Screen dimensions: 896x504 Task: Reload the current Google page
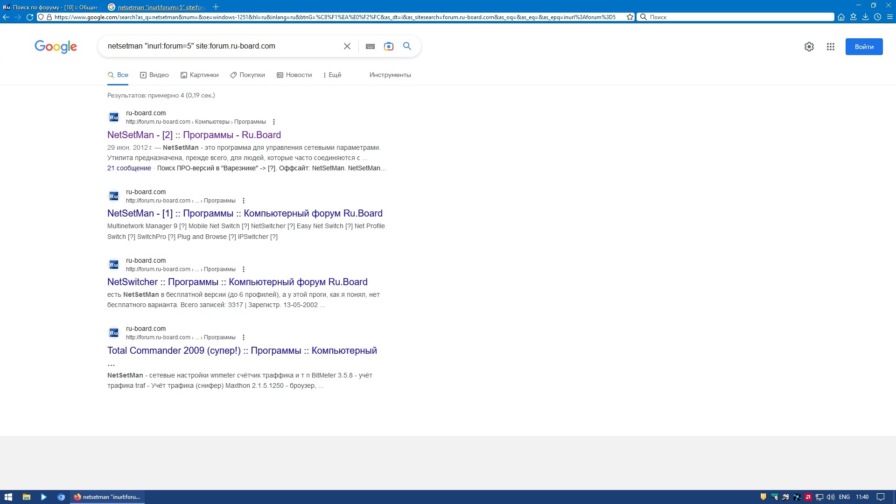(x=30, y=17)
